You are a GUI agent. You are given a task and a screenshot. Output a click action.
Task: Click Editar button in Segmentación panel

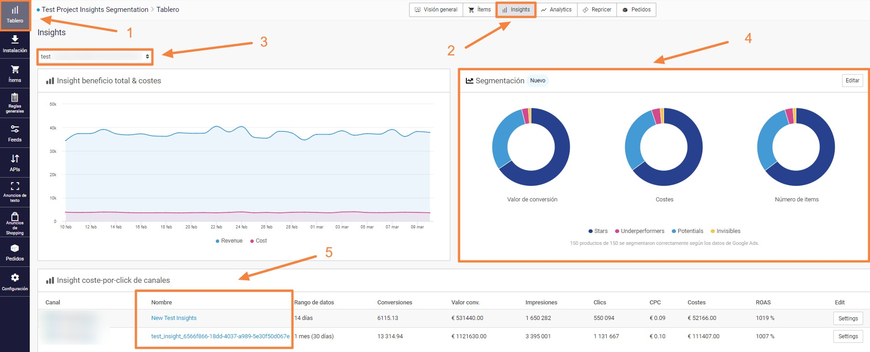tap(852, 81)
